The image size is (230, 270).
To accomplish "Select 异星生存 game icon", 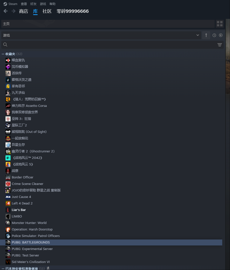I will [8, 145].
